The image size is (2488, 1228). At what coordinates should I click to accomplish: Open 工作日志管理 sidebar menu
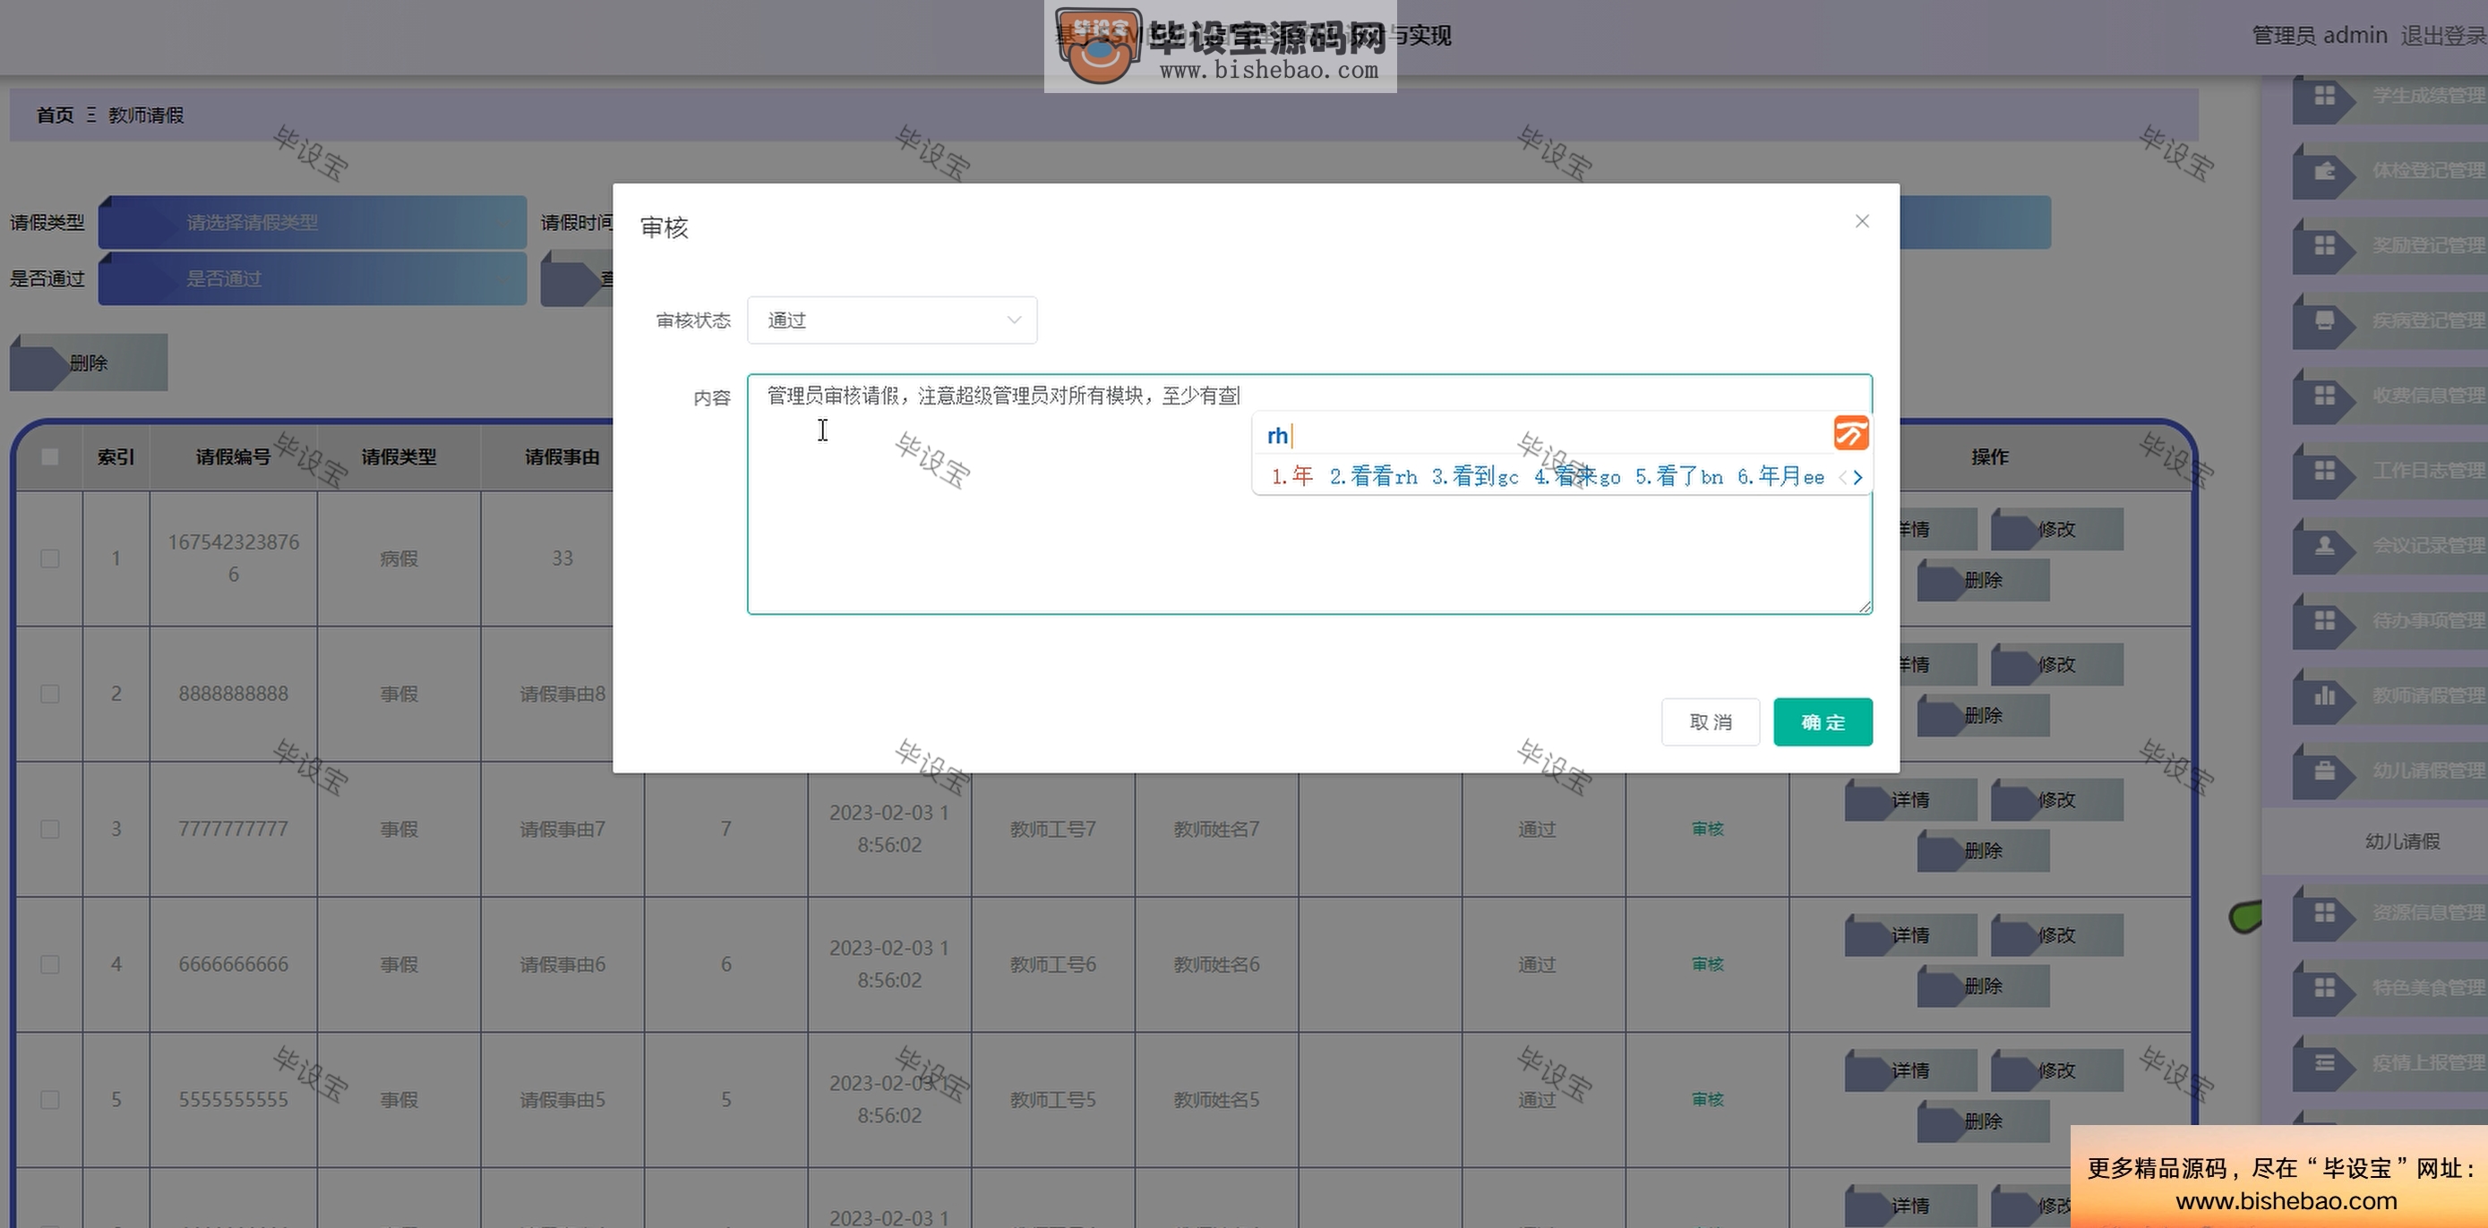(2390, 470)
